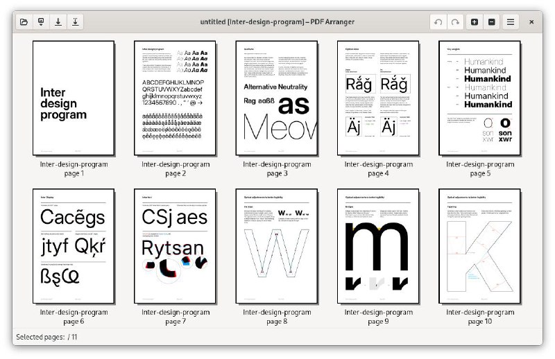Select page 9 thumbnail with large m
Screen dimensions: 555x359
tap(378, 245)
